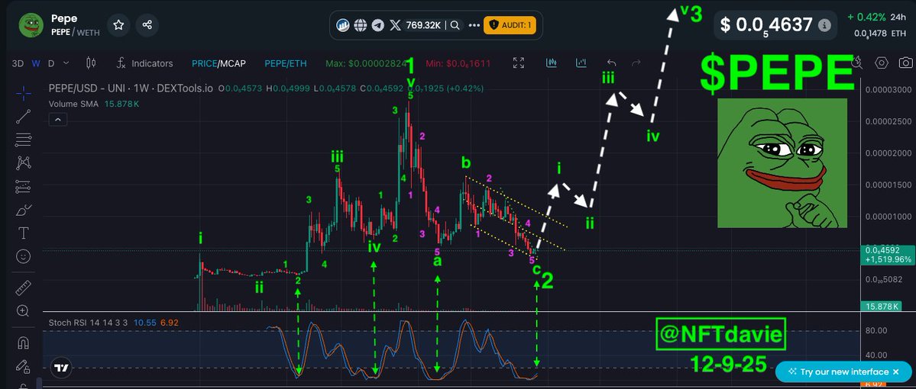
Task: Select the 3D timeframe
Action: point(18,63)
